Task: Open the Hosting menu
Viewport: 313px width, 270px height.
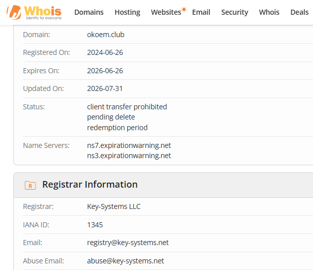Action: 127,12
